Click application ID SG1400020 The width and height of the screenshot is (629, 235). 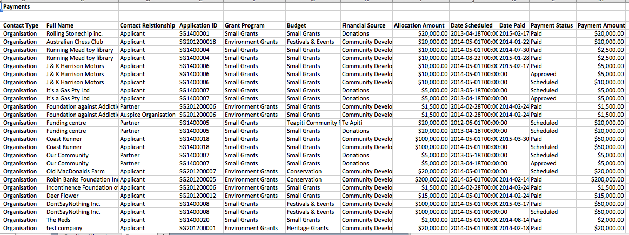point(195,220)
